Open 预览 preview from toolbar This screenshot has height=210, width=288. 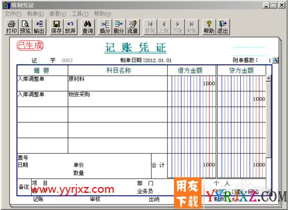click(25, 27)
